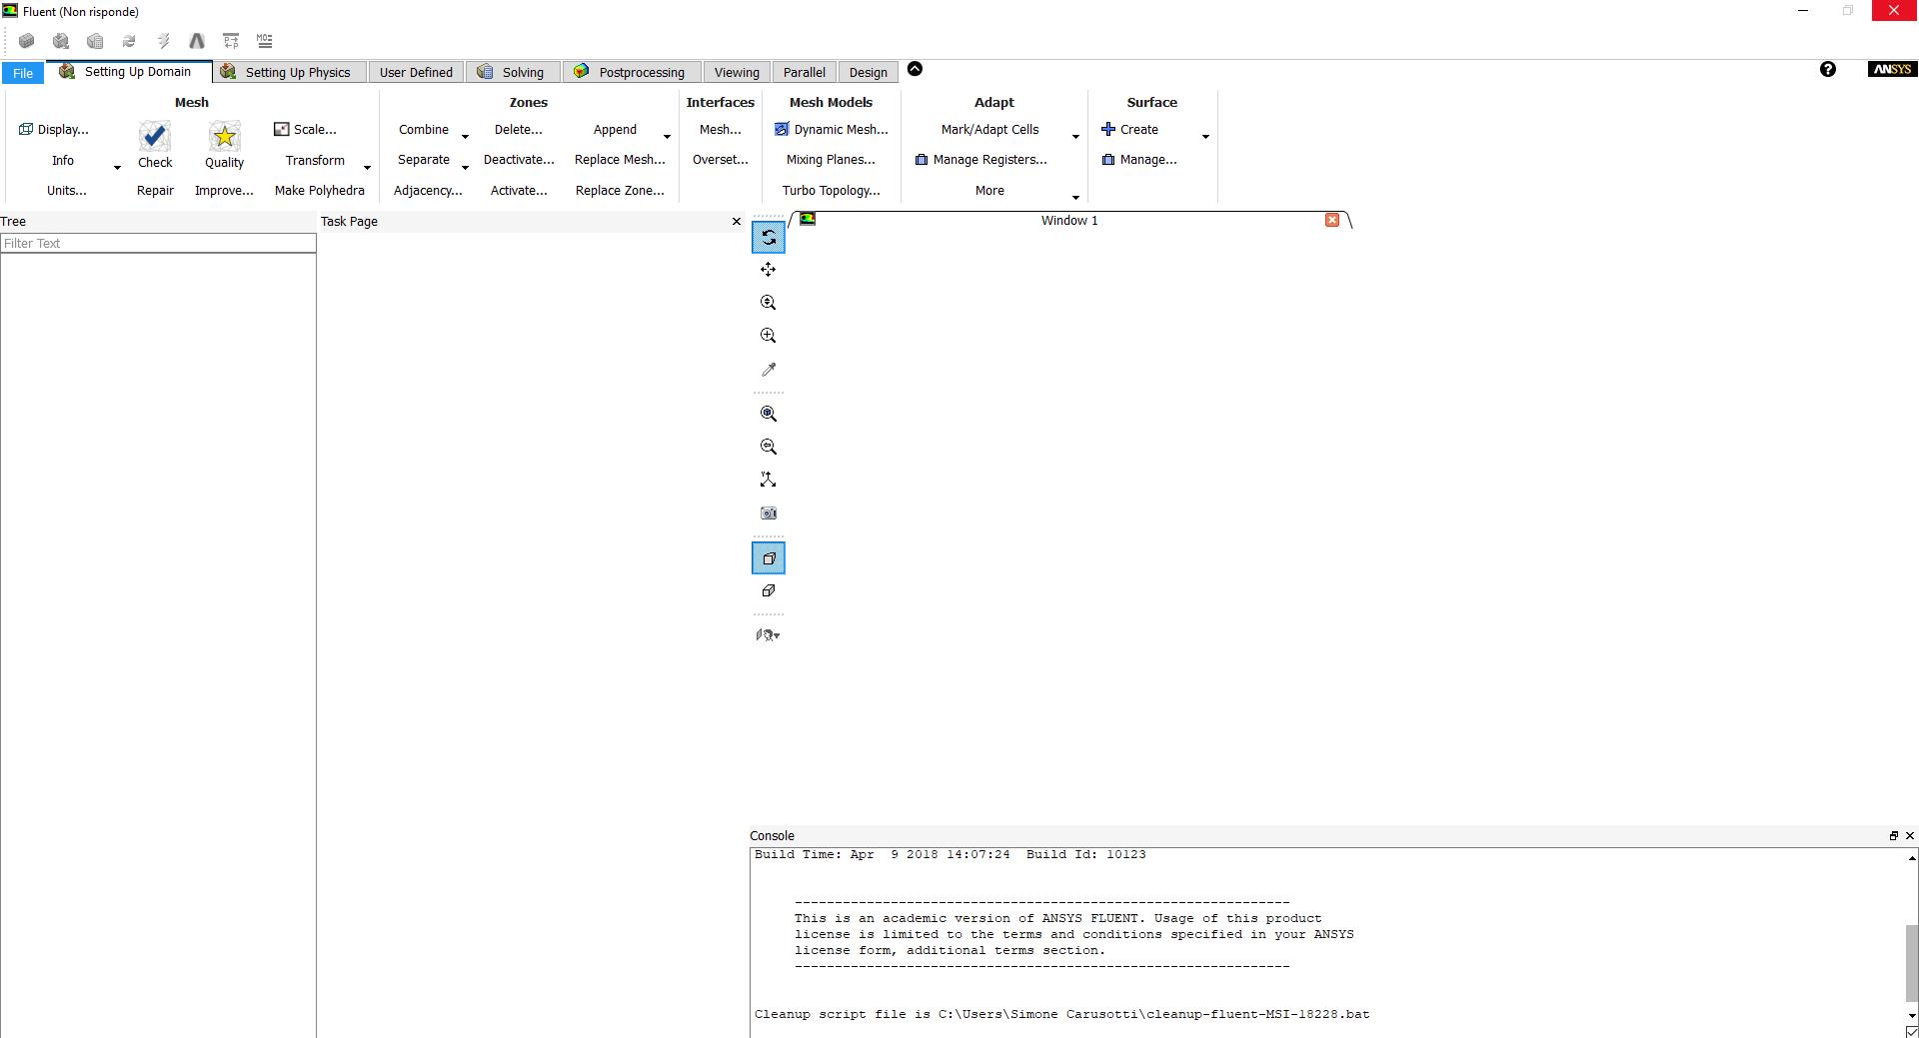This screenshot has width=1919, height=1038.
Task: Click the mesh-with-magnifier toolbar icon
Action: [61, 41]
